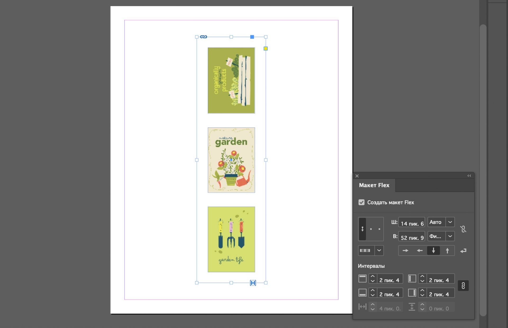Expand the distribution style dropdown

coord(379,250)
